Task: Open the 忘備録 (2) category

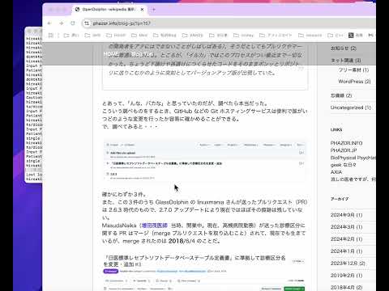Action: pos(341,95)
